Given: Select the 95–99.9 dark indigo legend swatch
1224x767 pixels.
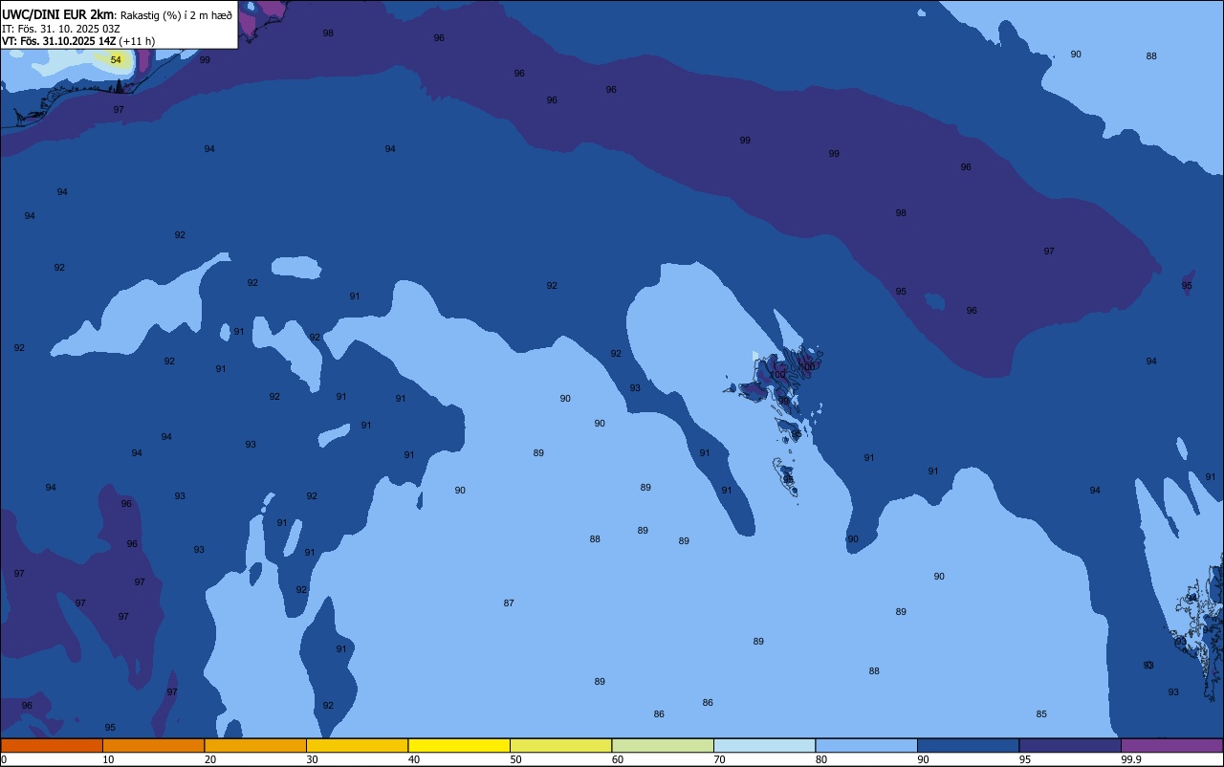Looking at the screenshot, I should tap(1070, 745).
